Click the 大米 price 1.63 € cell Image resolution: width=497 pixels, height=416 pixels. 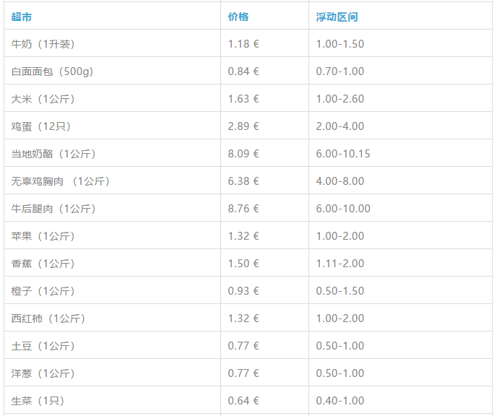pyautogui.click(x=264, y=98)
